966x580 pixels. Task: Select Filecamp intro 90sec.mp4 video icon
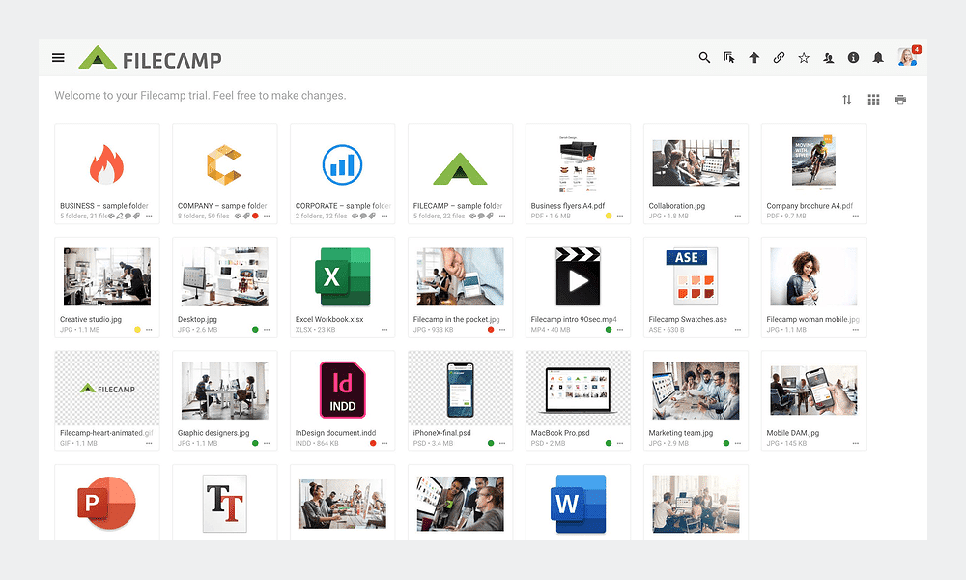(x=578, y=276)
